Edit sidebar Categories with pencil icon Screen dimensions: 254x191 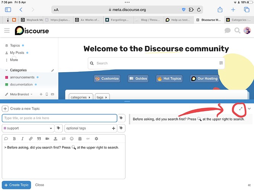(x=53, y=70)
